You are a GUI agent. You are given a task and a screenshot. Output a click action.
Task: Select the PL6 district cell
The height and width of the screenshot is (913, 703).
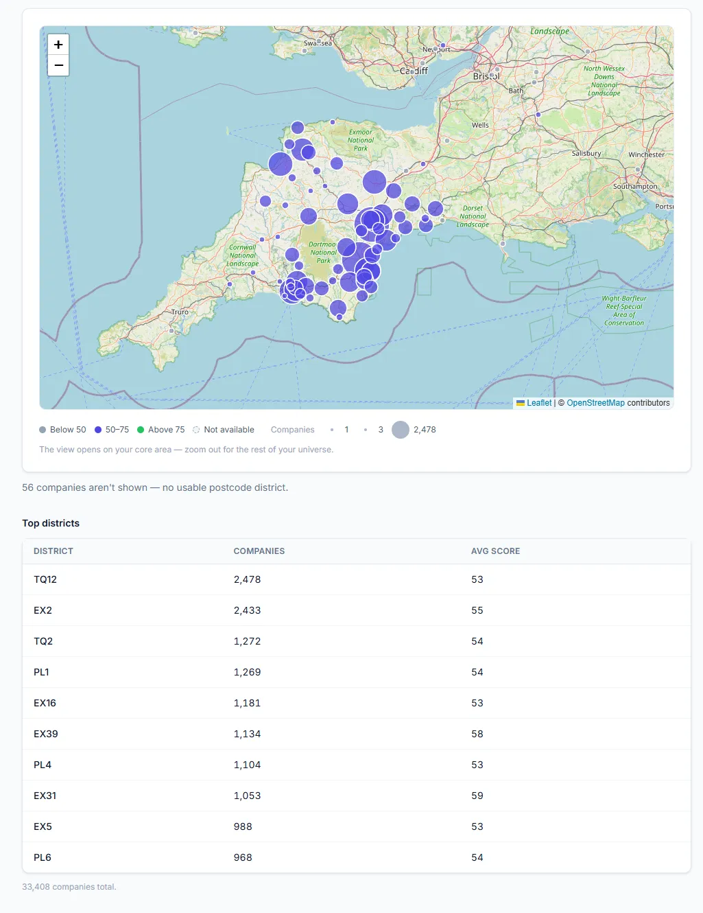(43, 857)
